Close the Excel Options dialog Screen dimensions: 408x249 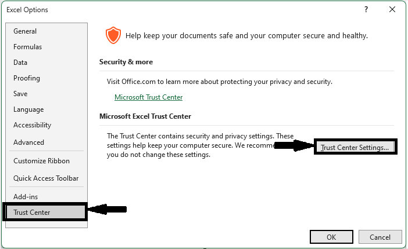tap(393, 10)
